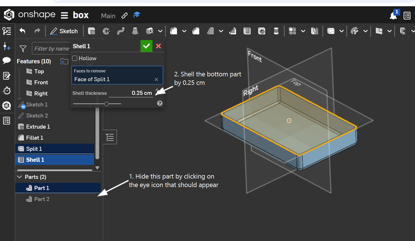Collapse the Parts (2) list
The width and height of the screenshot is (415, 241).
tap(19, 177)
